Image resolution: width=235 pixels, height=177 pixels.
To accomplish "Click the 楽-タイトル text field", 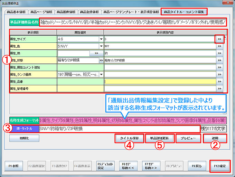I will coord(119,129).
